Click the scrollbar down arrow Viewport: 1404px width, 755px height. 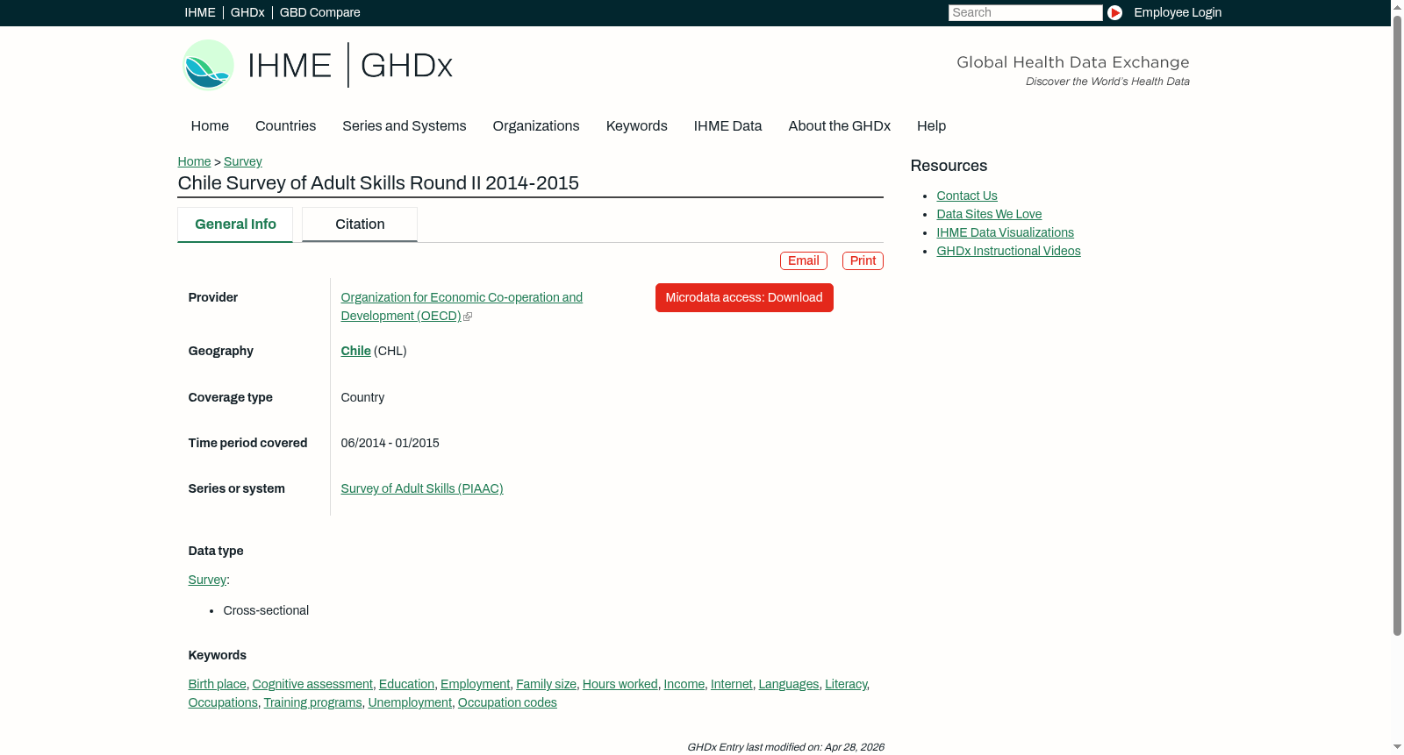tap(1397, 747)
